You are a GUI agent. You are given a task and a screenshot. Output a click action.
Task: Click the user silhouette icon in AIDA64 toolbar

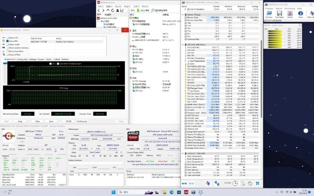click(117, 10)
